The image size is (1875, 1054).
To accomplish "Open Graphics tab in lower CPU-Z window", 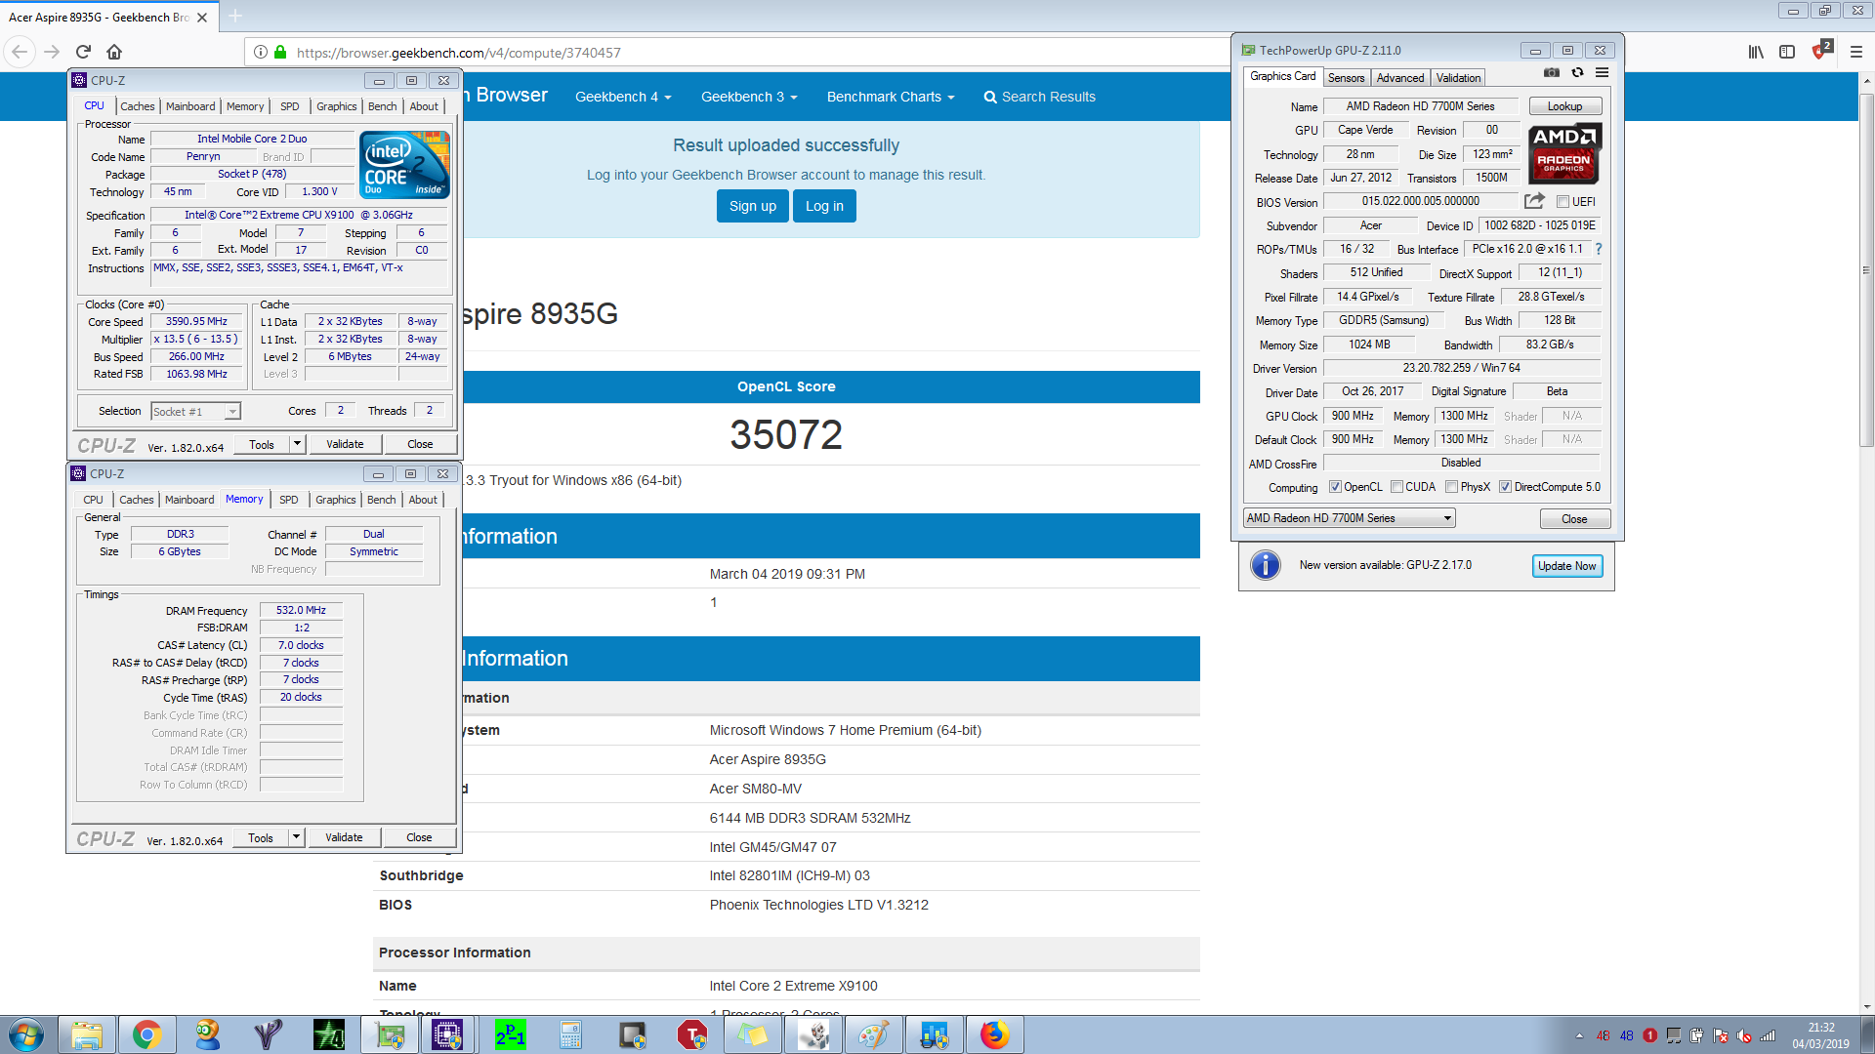I will click(x=336, y=500).
